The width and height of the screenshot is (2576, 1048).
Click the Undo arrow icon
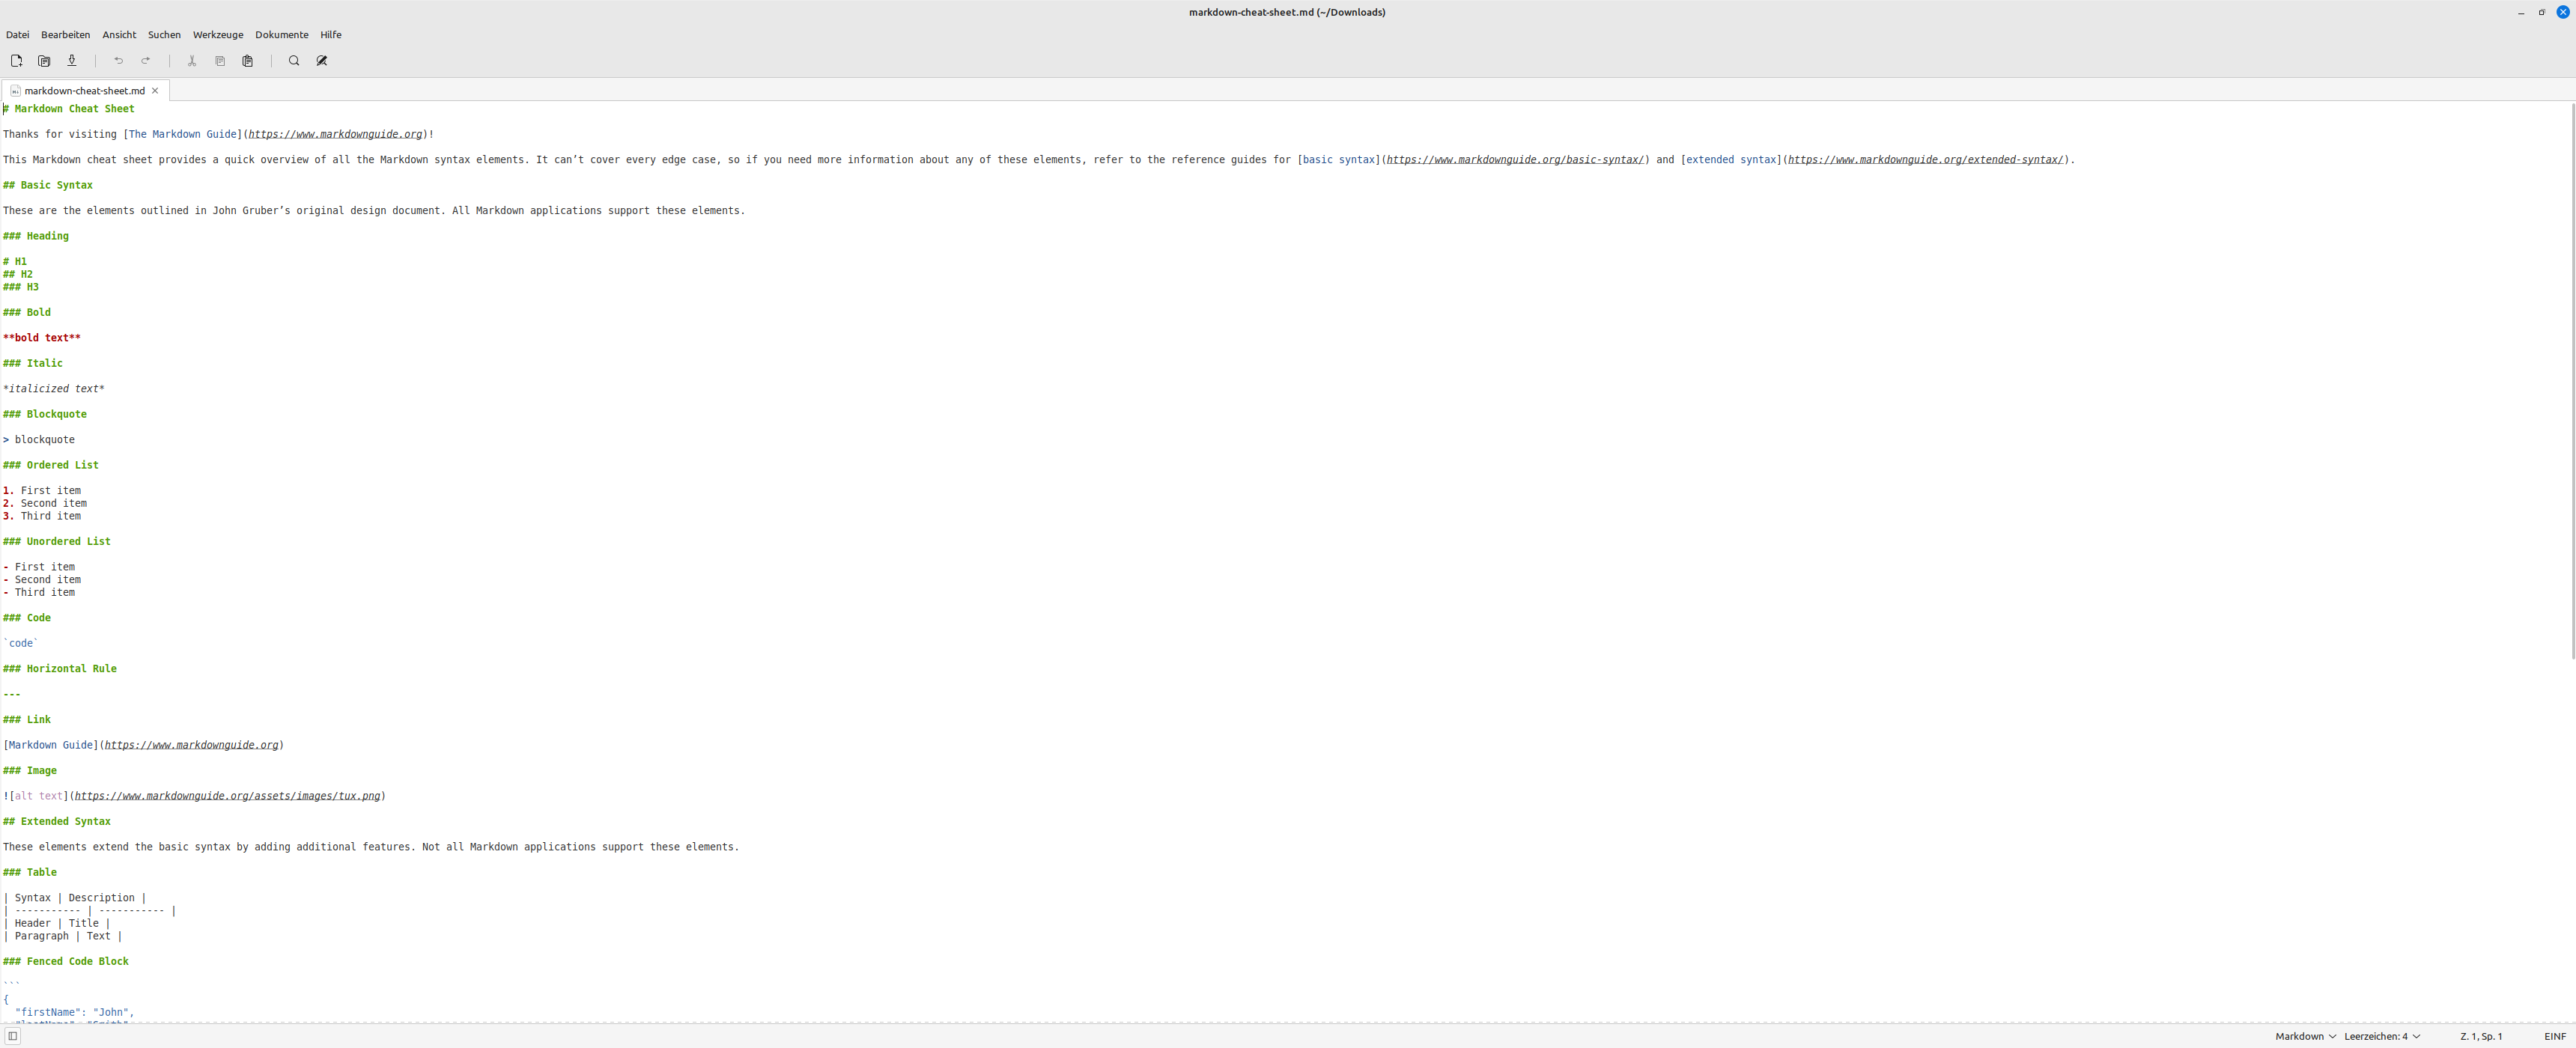(x=118, y=60)
